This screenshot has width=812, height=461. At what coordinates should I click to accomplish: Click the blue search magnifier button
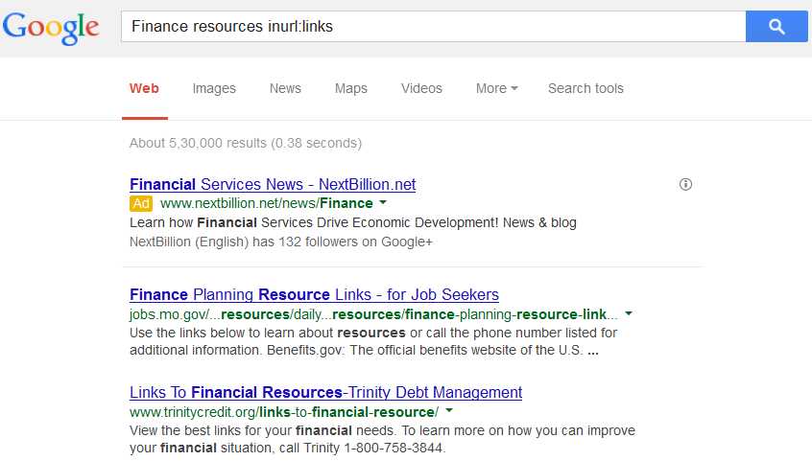click(776, 27)
